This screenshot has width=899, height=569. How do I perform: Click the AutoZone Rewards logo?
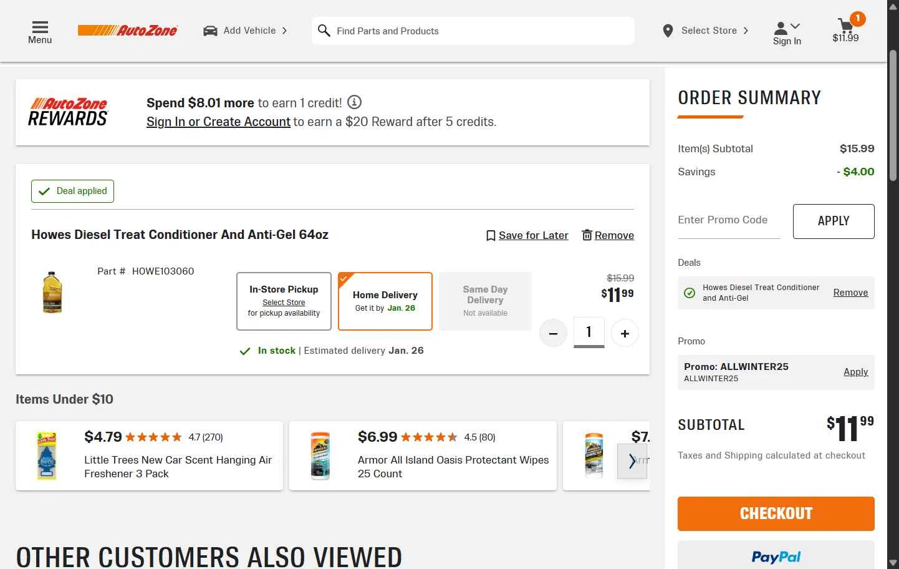click(x=68, y=112)
